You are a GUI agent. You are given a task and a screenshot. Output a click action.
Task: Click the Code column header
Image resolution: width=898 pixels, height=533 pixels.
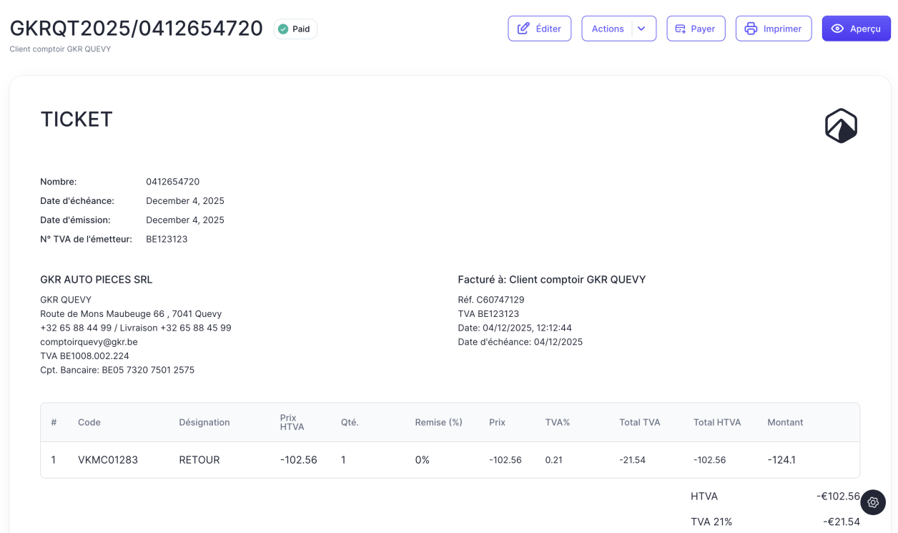(89, 422)
